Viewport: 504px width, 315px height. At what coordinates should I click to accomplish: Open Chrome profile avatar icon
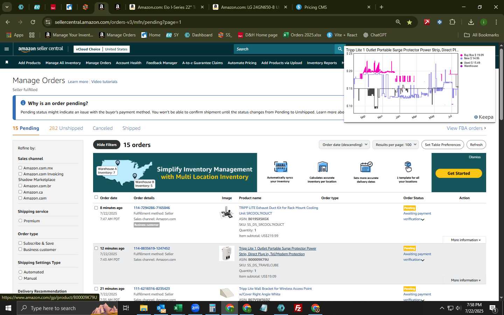tap(484, 22)
